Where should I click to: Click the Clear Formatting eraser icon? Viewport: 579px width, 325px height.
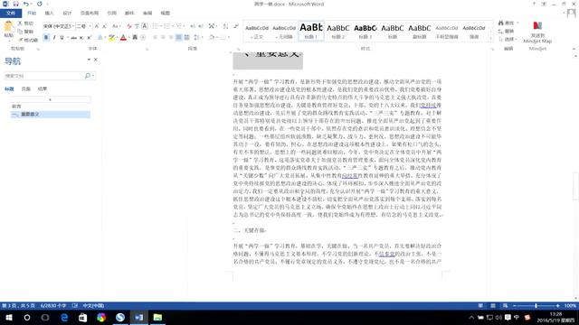128,26
